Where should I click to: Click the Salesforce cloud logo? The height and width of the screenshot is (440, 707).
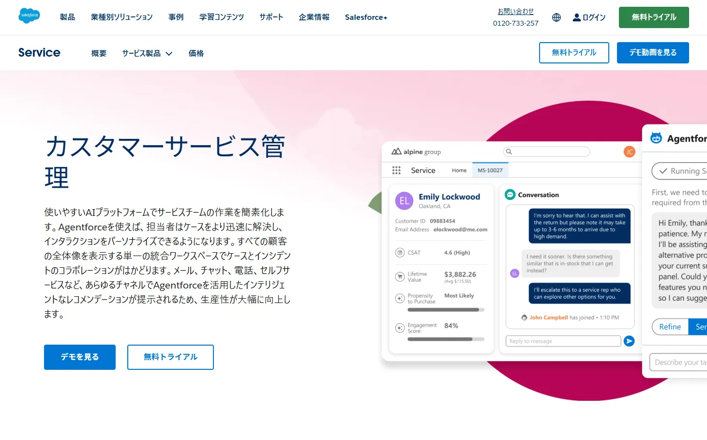click(x=29, y=15)
